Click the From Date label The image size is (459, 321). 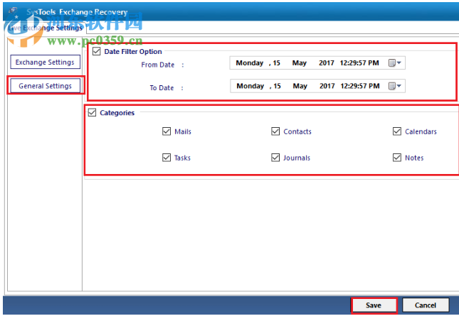click(x=157, y=65)
